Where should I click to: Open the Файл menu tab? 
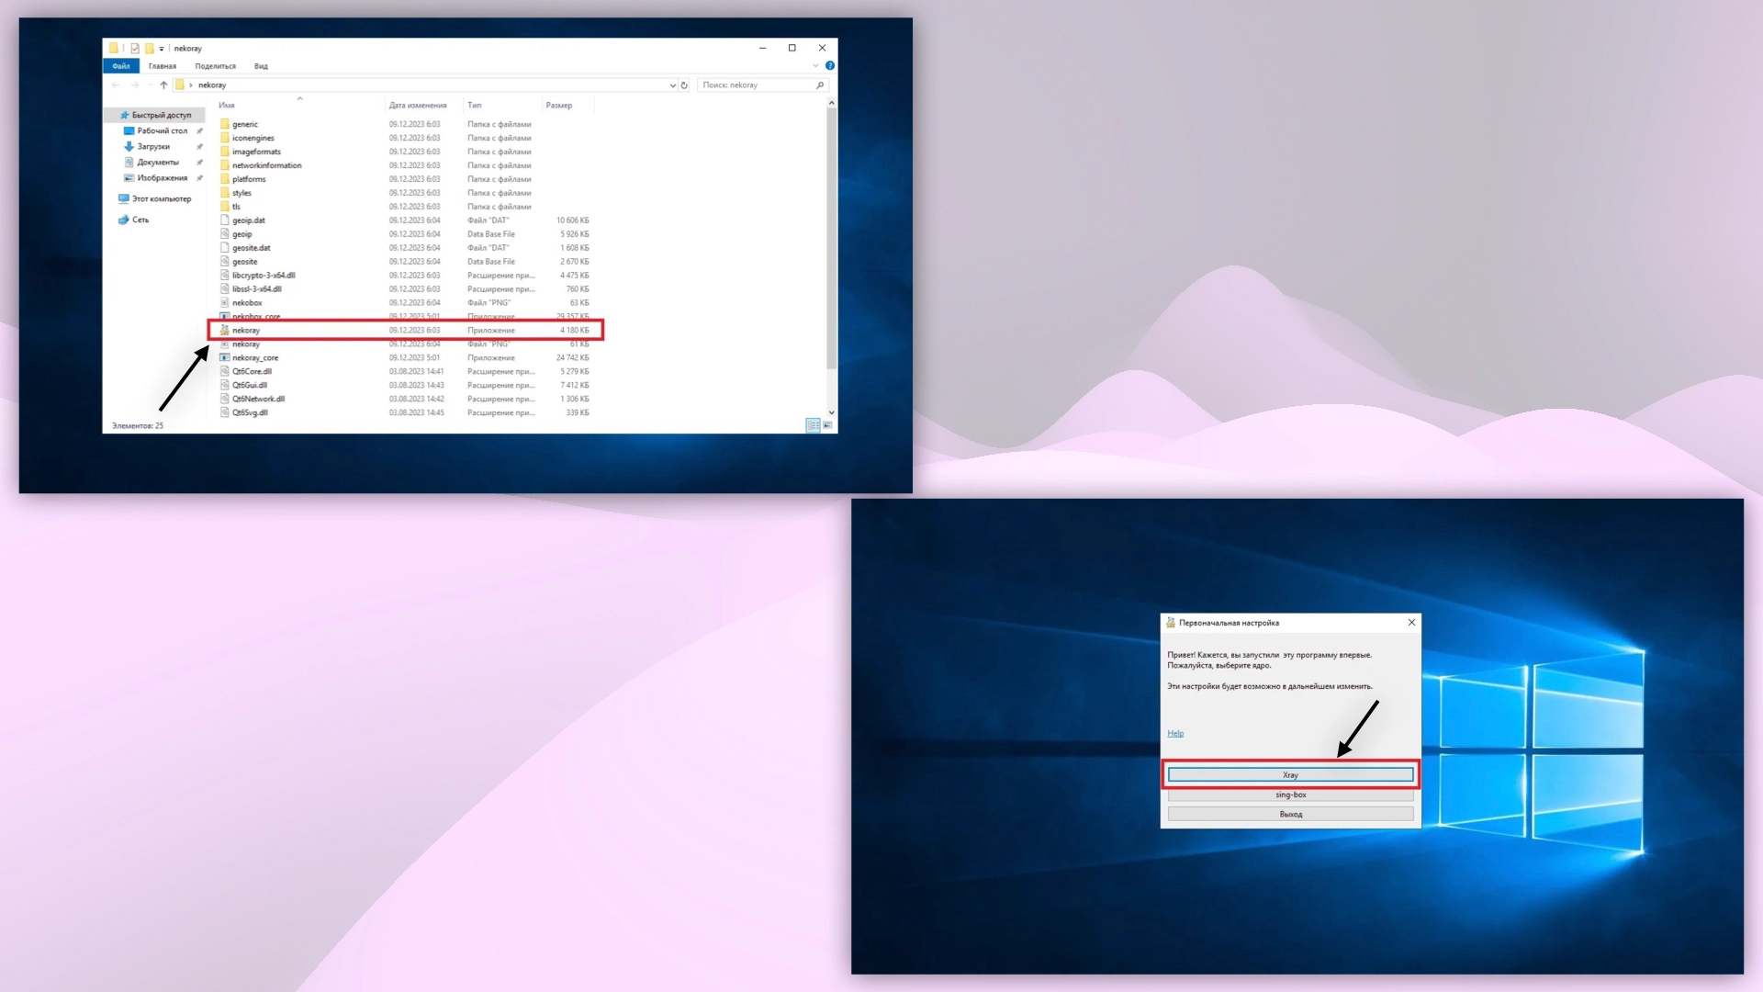click(121, 66)
